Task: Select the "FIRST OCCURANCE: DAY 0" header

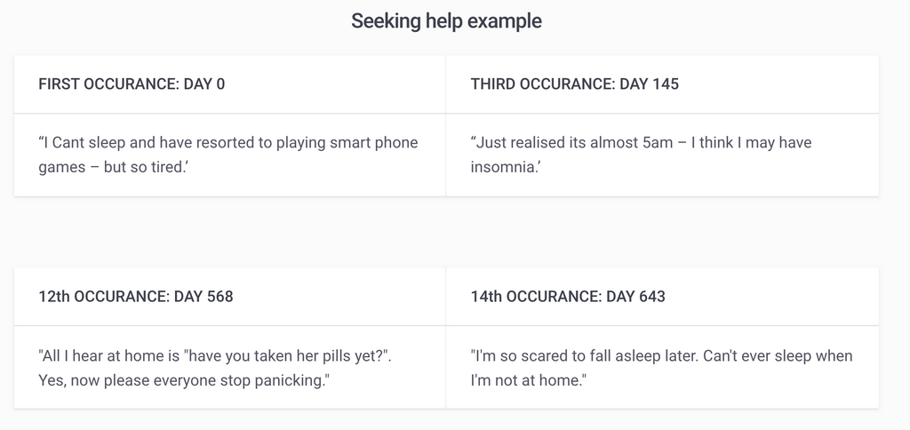Action: tap(132, 84)
